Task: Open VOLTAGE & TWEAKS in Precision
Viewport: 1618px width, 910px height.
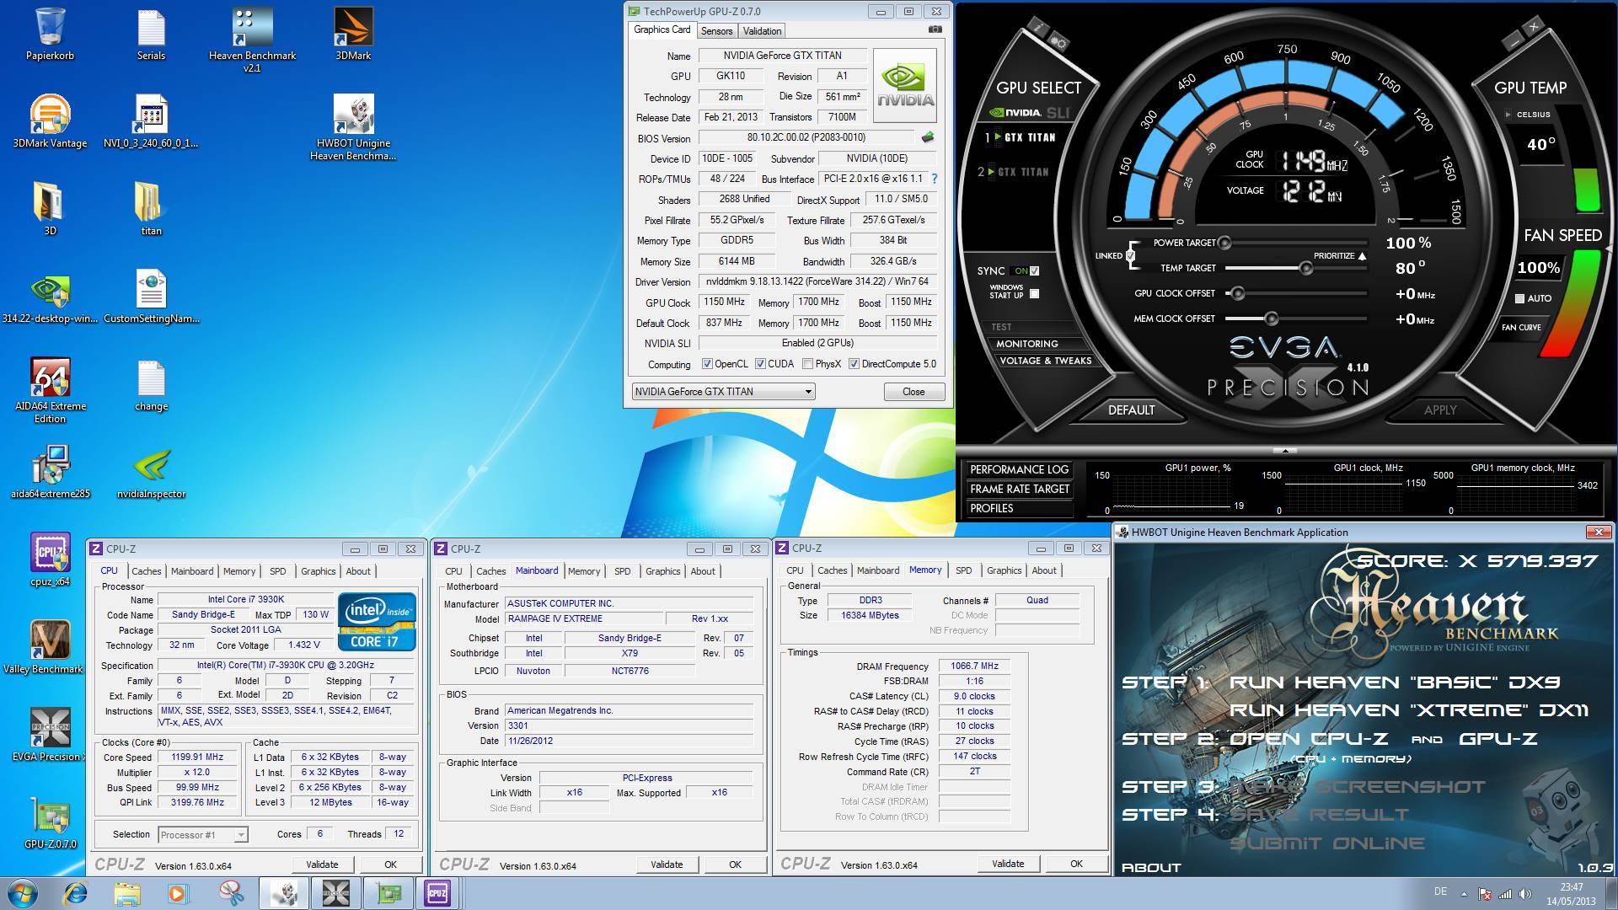Action: pos(1045,361)
